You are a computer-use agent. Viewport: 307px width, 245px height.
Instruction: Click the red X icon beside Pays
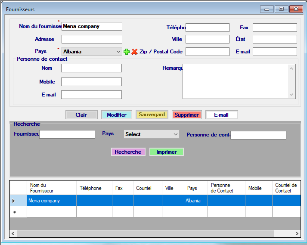point(134,52)
